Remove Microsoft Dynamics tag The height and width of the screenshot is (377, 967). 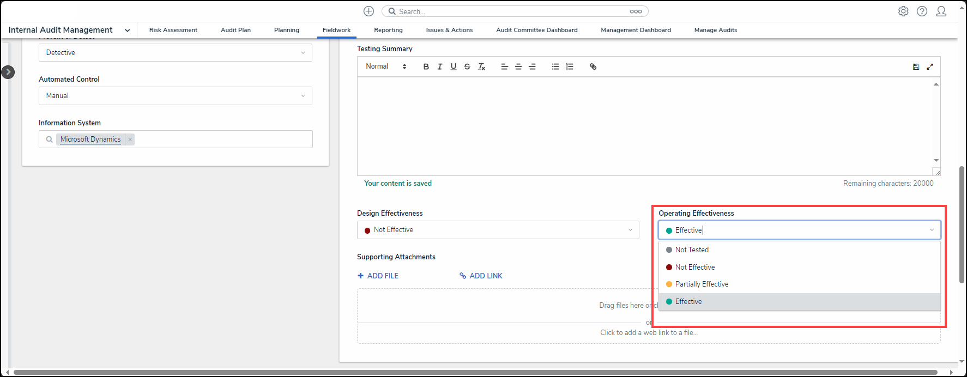(x=130, y=139)
